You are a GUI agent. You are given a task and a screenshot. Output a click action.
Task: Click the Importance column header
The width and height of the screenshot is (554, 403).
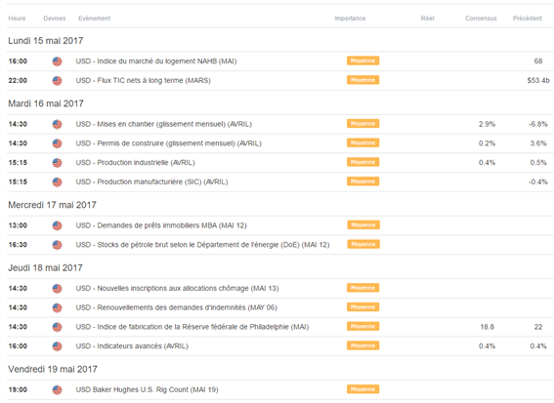(350, 19)
